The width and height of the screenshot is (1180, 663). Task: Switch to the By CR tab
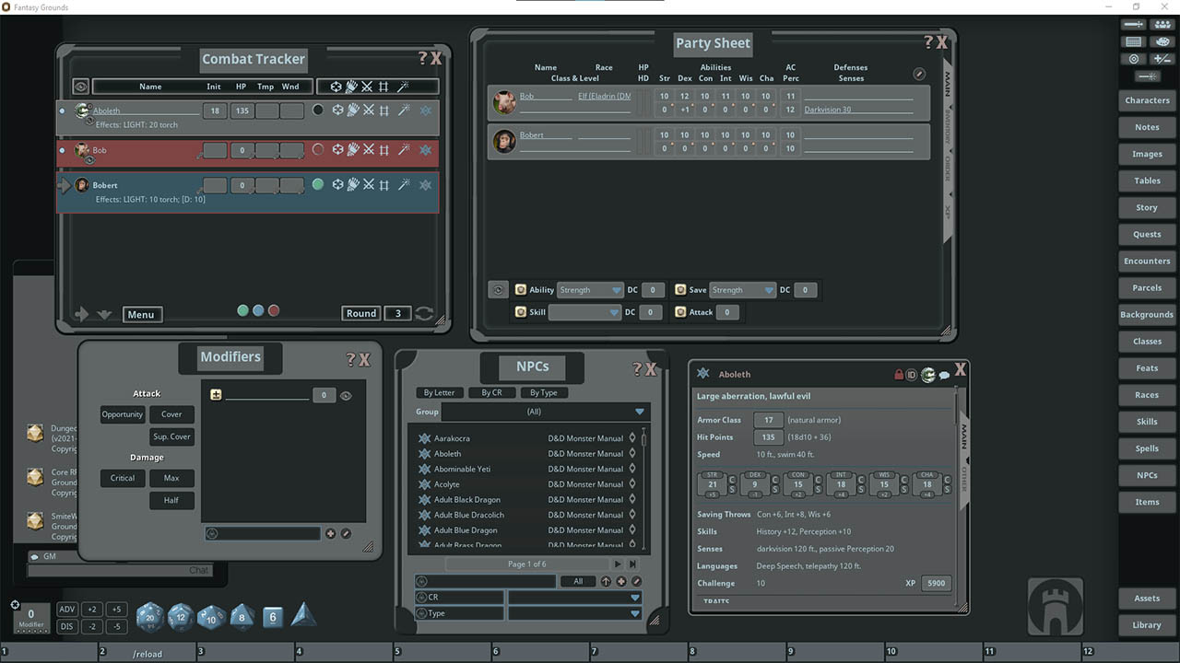(492, 392)
